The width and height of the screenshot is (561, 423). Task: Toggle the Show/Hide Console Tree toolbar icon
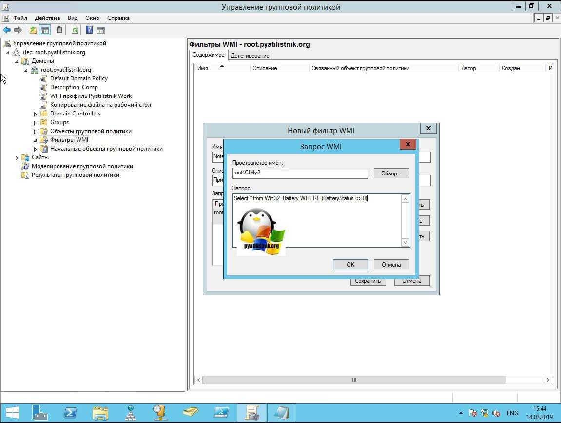45,30
